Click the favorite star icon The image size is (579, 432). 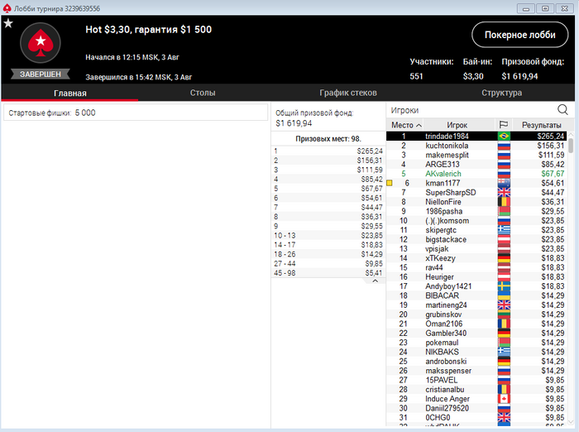click(x=8, y=23)
